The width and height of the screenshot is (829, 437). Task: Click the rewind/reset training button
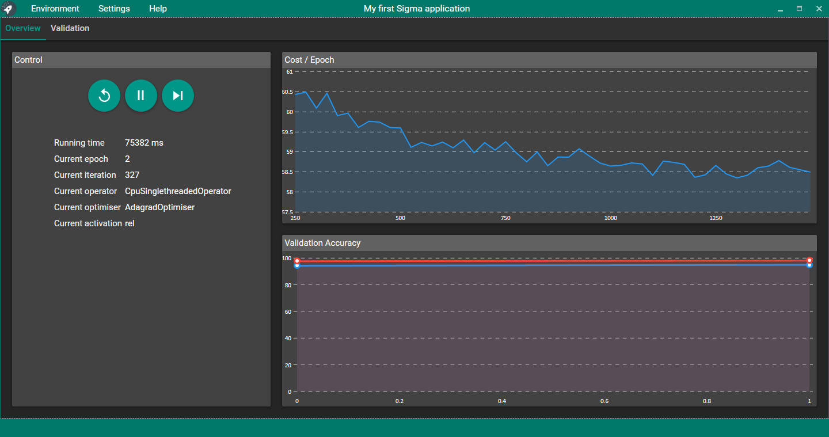tap(104, 96)
